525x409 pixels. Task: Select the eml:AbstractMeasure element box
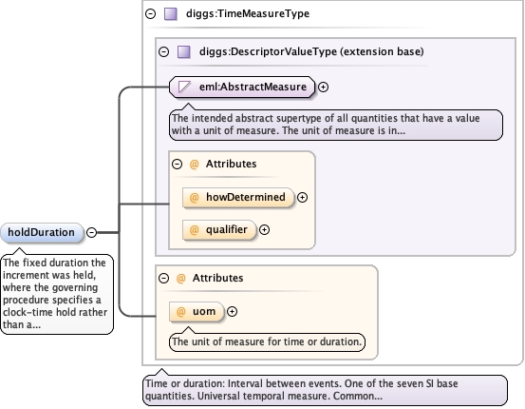242,87
